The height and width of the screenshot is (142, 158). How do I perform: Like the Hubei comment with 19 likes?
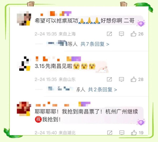click(x=134, y=132)
